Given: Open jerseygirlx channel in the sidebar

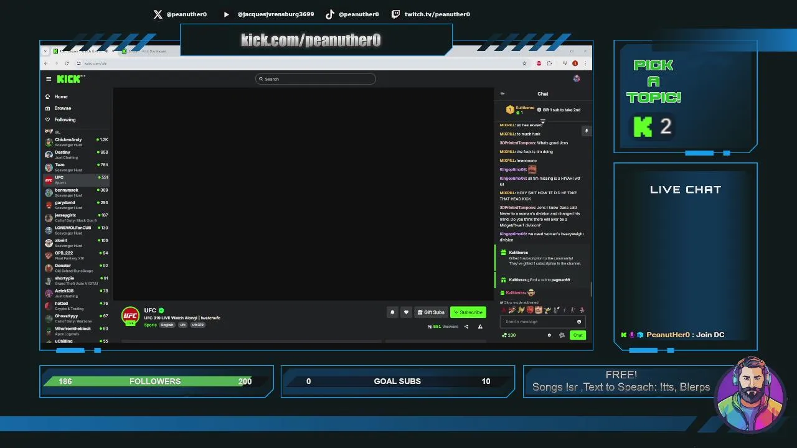Looking at the screenshot, I should tap(77, 217).
